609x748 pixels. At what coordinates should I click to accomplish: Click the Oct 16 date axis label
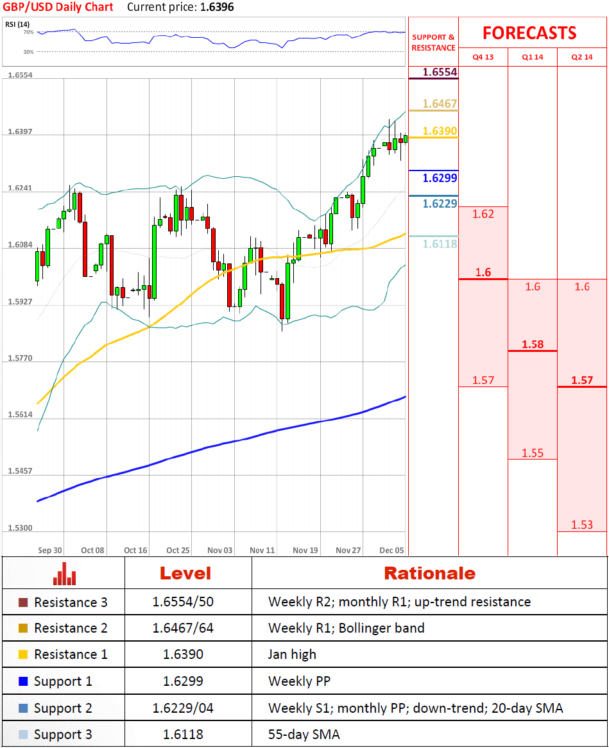(135, 550)
